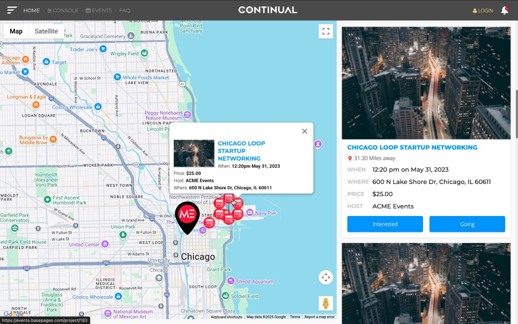Open Keyboard shortcuts link
The height and width of the screenshot is (324, 518).
(x=227, y=317)
